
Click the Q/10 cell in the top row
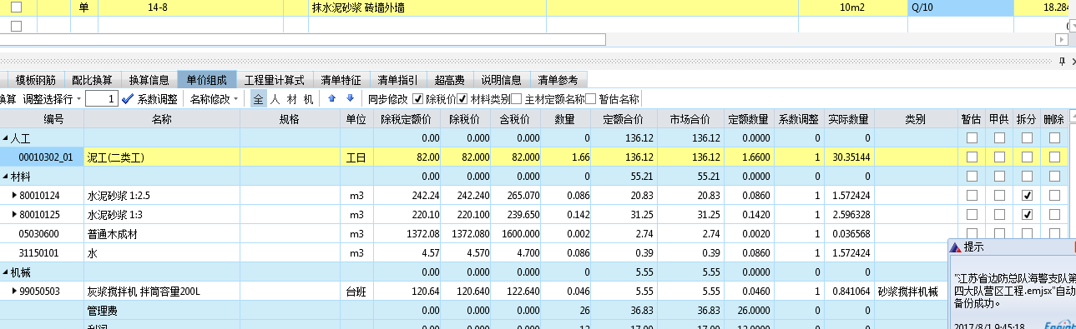tap(960, 7)
